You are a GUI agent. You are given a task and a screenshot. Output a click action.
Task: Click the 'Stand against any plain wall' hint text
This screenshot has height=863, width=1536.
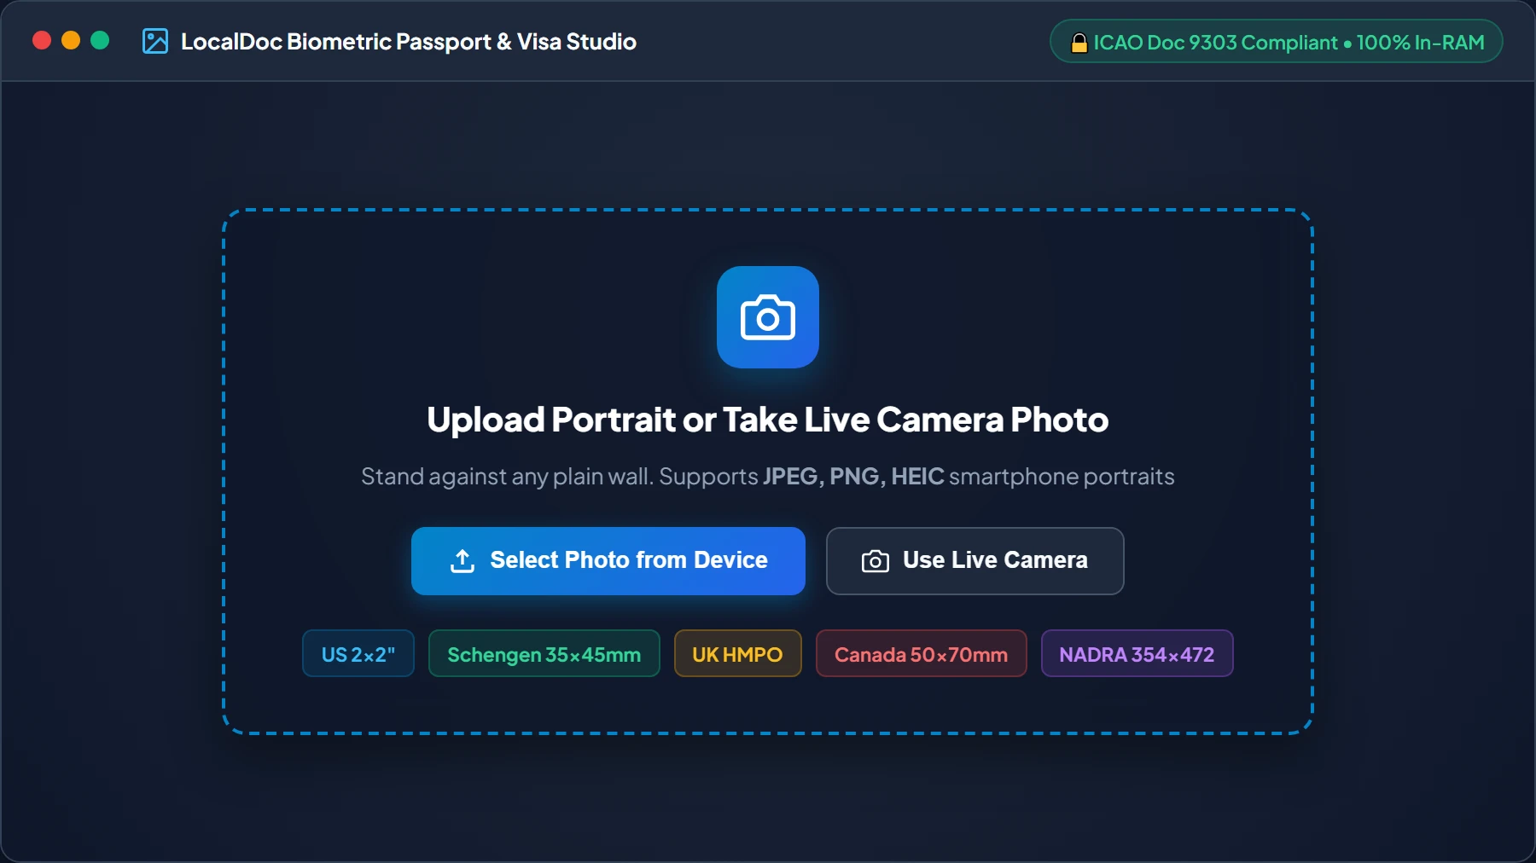(768, 476)
